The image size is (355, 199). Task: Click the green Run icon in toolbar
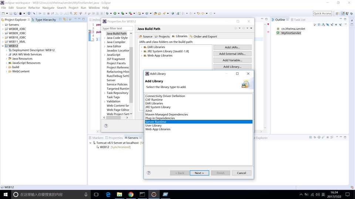(115, 13)
